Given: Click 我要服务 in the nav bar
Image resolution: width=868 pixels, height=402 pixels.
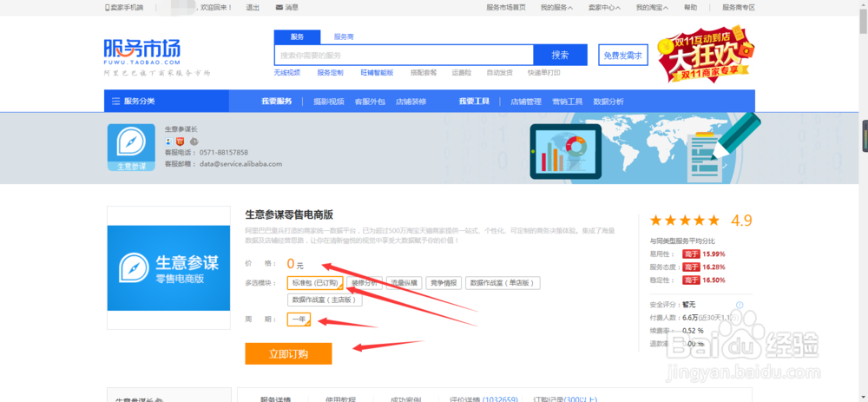Looking at the screenshot, I should (277, 102).
